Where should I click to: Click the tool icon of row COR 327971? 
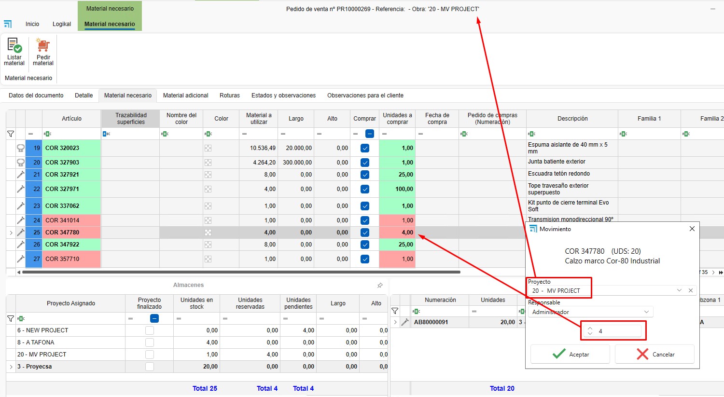(21, 189)
